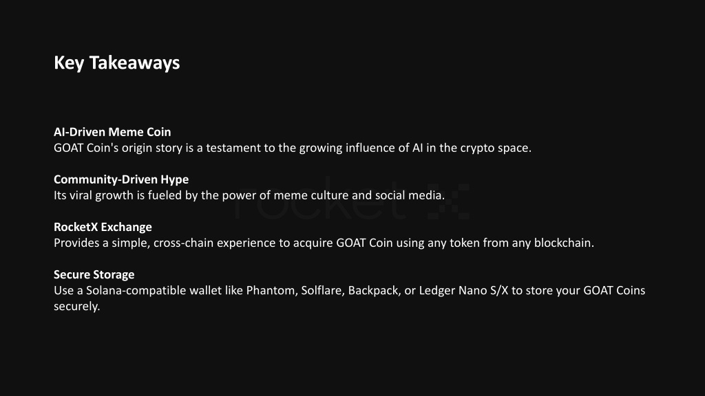Click the Solana-compatible wallet sentence
Viewport: 705px width, 396px height.
pos(349,298)
